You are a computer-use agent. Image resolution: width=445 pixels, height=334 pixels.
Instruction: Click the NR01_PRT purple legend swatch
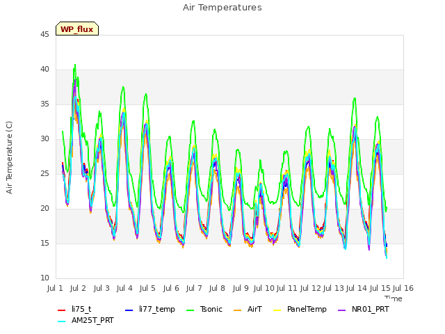342,310
